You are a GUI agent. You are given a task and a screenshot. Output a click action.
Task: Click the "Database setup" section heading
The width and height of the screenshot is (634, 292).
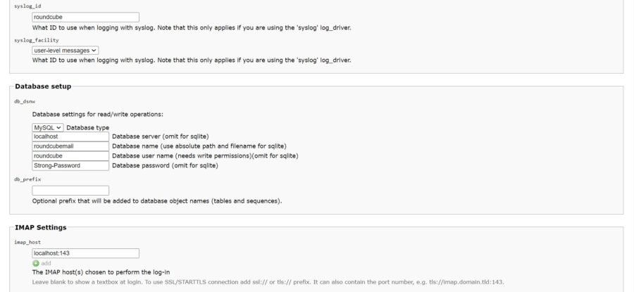point(43,86)
